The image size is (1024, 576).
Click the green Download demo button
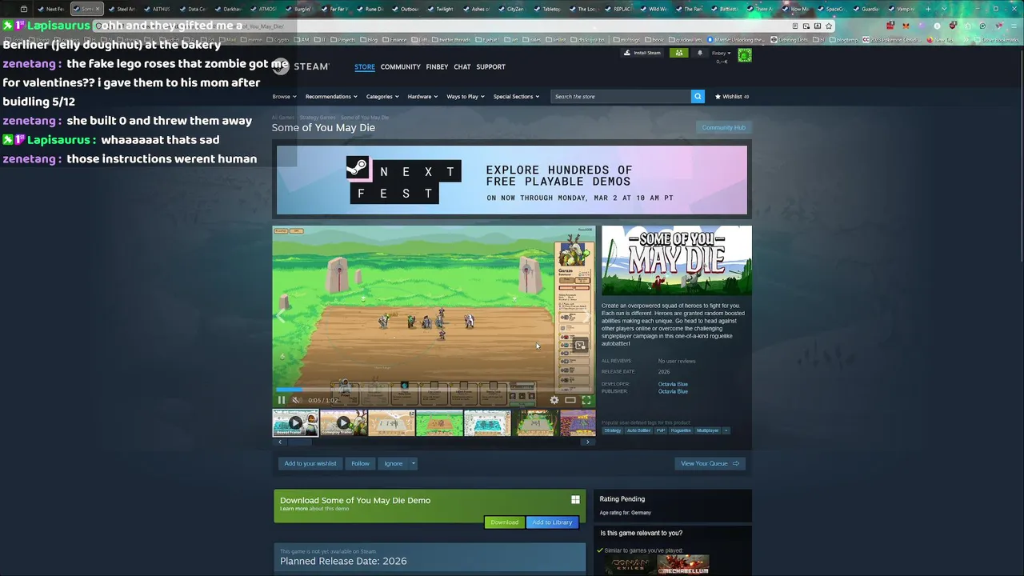pyautogui.click(x=504, y=522)
